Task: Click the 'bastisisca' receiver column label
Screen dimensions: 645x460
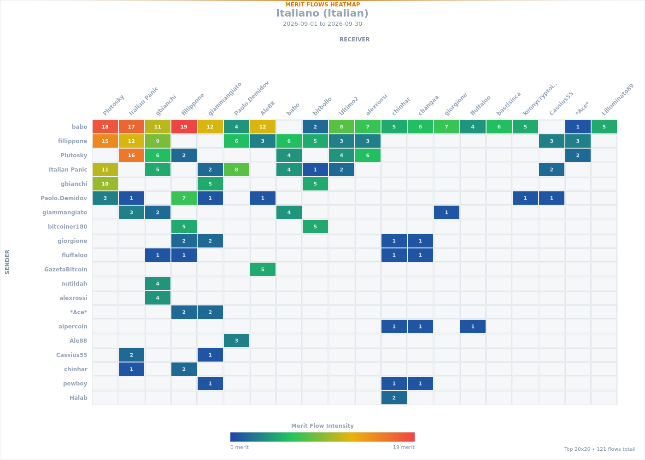Action: (509, 103)
